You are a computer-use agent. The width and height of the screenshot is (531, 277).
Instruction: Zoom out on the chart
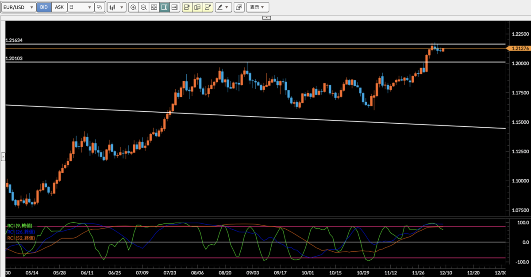(143, 8)
